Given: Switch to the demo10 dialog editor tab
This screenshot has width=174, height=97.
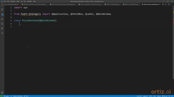Looking at the screenshot, I should tap(63, 4).
